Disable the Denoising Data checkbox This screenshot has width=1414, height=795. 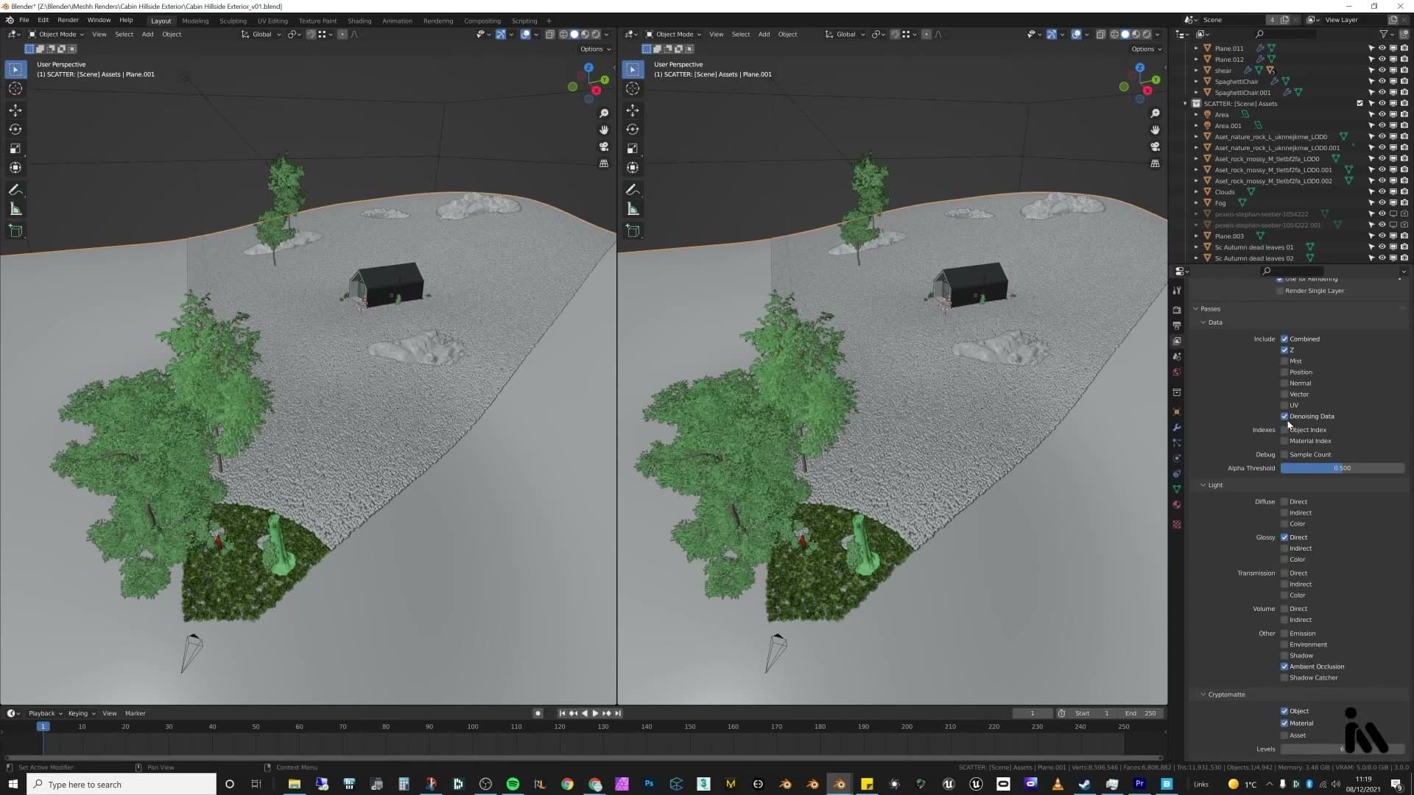pyautogui.click(x=1284, y=417)
